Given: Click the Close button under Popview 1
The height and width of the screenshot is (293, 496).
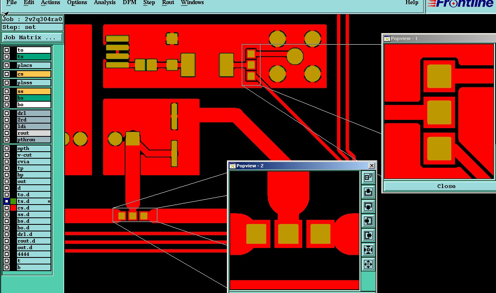Looking at the screenshot, I should pos(446,186).
